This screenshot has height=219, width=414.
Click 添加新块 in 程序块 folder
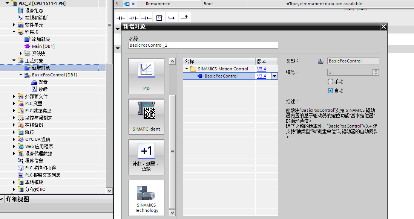(41, 39)
